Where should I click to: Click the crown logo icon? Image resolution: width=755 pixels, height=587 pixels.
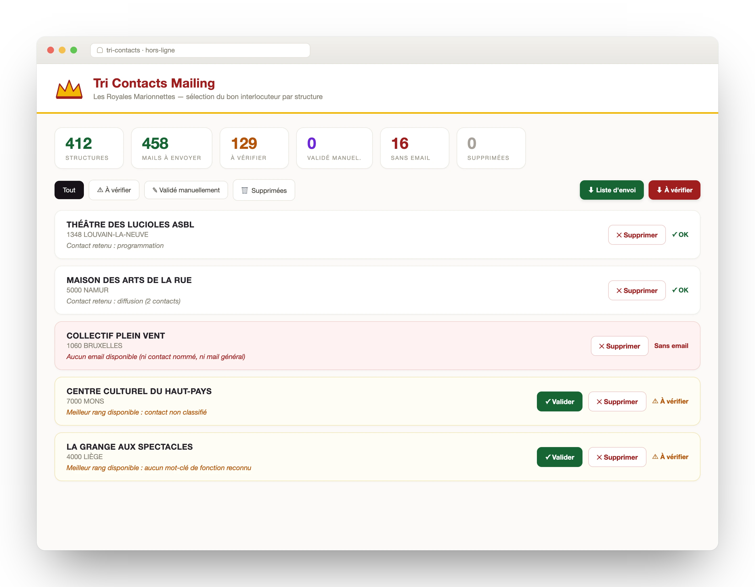69,89
